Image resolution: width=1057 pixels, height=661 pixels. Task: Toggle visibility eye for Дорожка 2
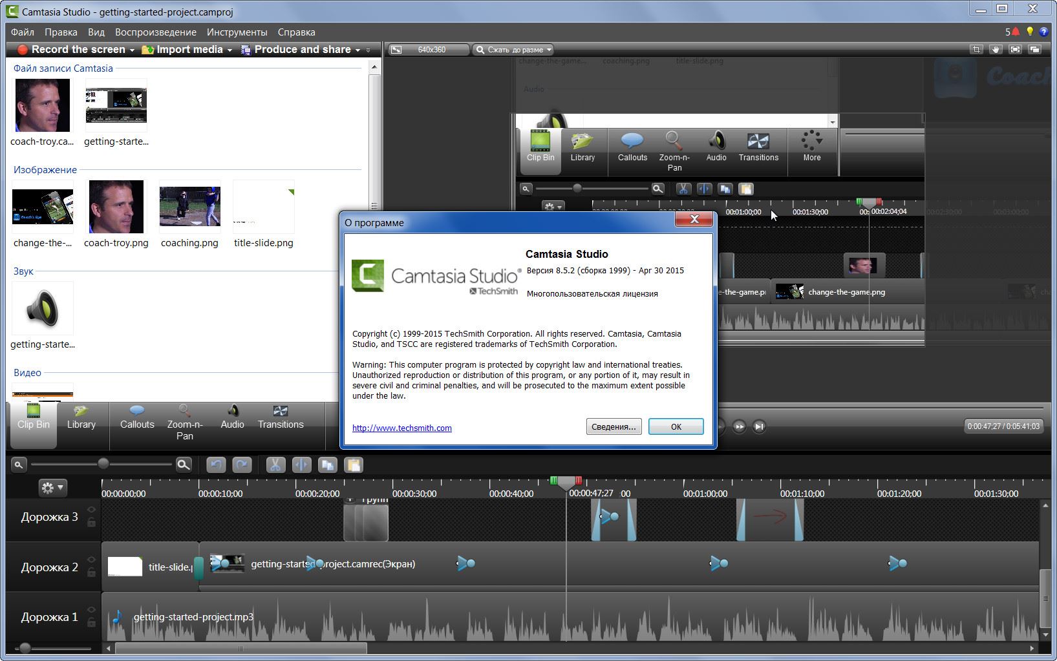(91, 560)
